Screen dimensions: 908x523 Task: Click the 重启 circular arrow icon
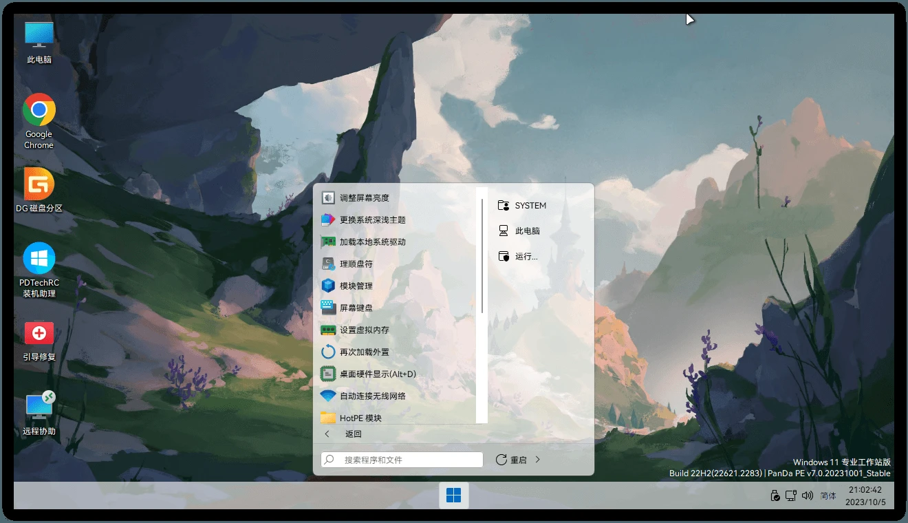coord(501,460)
